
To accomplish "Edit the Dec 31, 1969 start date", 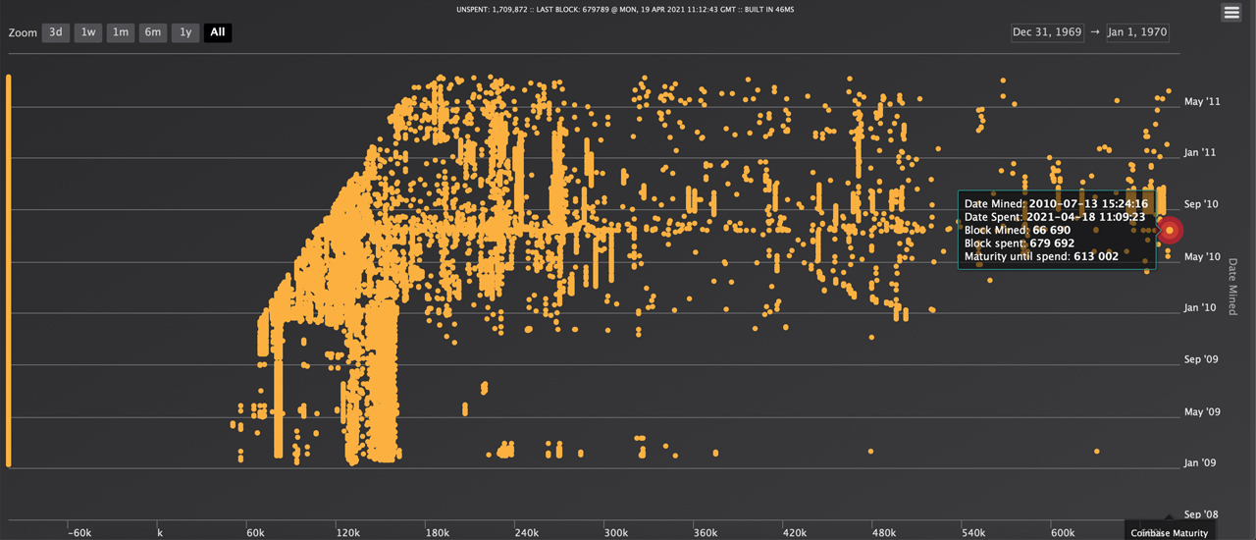I will 1047,32.
